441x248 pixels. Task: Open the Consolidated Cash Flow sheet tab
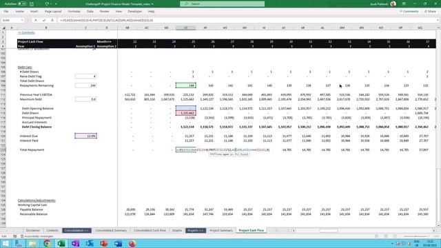tap(150, 230)
